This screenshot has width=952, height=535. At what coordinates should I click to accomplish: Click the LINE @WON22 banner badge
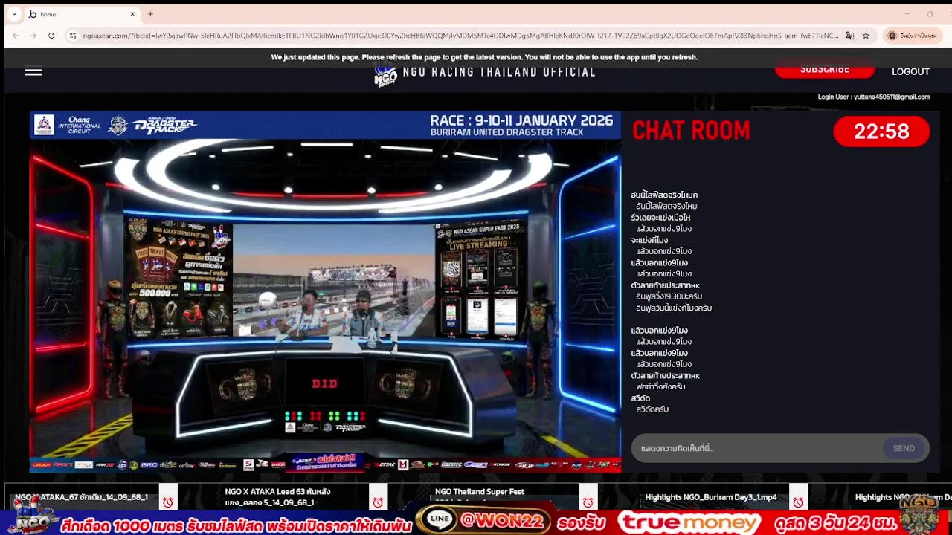coord(484,520)
